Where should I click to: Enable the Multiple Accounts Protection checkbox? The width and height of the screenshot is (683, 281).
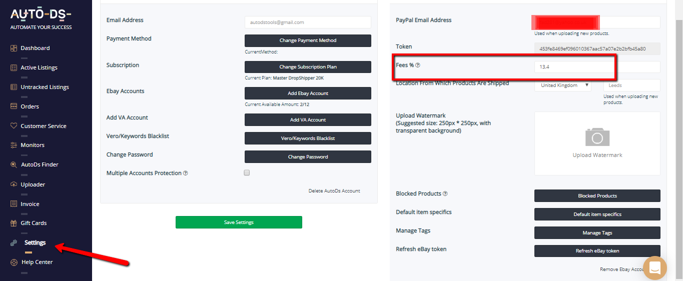click(x=247, y=172)
